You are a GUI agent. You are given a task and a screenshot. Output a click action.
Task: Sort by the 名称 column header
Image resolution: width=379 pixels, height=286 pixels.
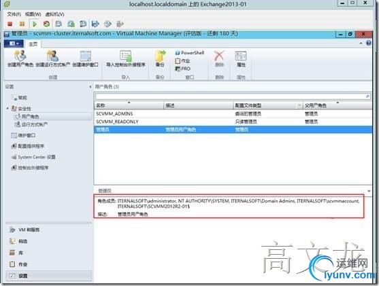(x=129, y=105)
